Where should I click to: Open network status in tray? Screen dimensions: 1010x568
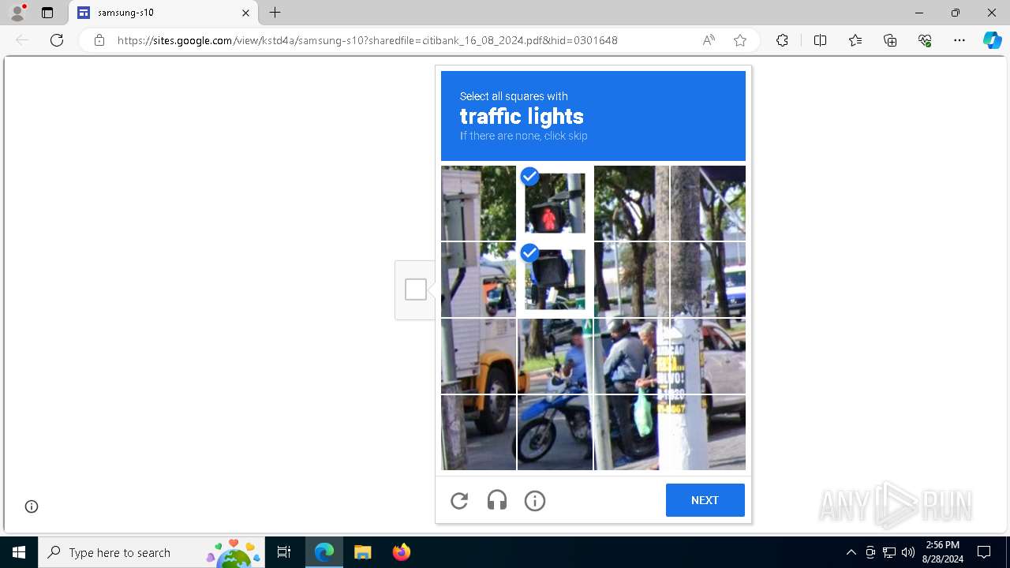click(889, 552)
